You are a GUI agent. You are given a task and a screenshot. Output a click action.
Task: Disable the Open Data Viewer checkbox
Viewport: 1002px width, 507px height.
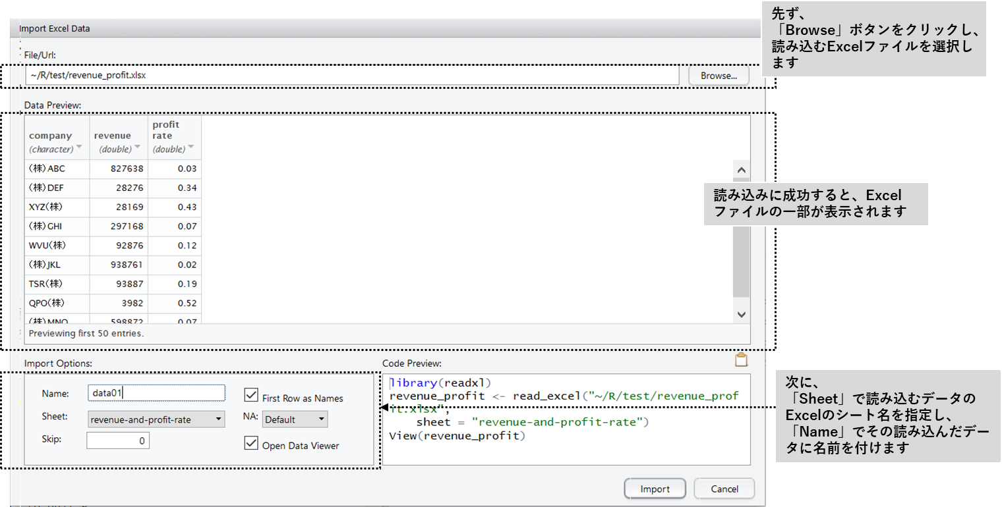pyautogui.click(x=250, y=443)
